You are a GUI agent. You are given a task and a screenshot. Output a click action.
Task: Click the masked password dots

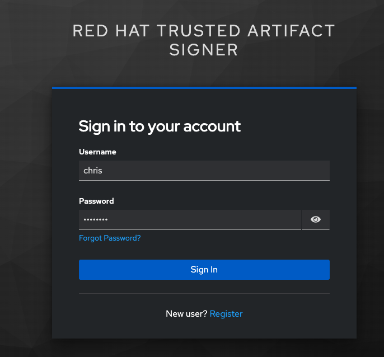pos(95,220)
